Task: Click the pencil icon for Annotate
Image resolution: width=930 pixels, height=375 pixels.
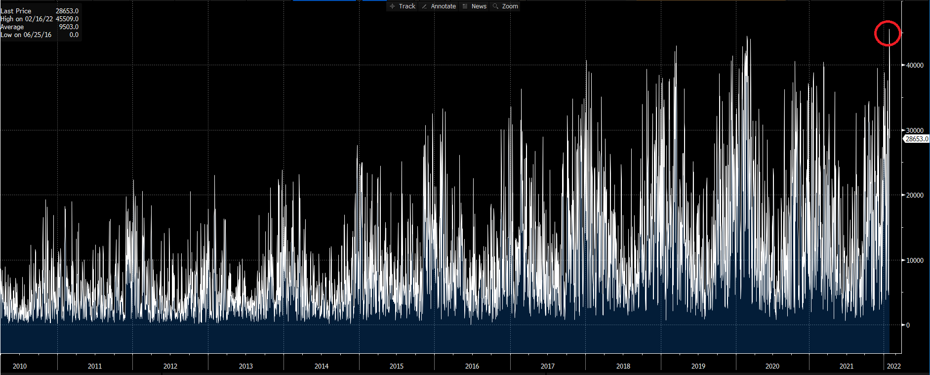Action: [x=424, y=6]
